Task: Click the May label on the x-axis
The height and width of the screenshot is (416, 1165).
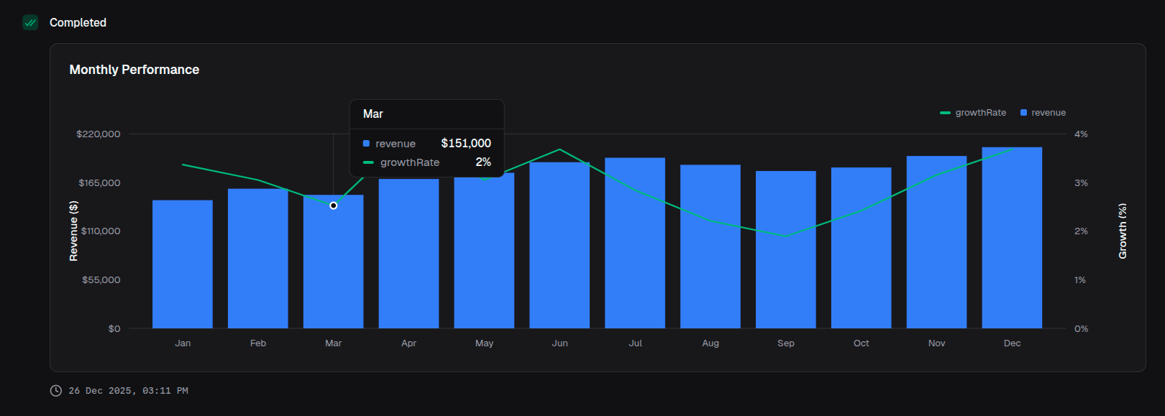Action: (x=484, y=343)
